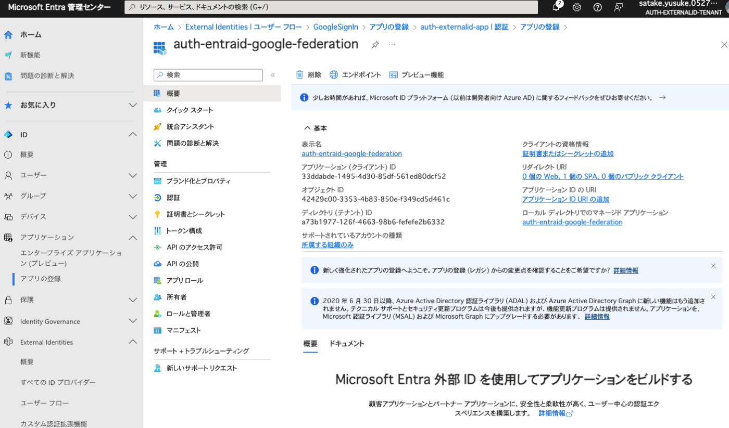Collapse External Identities sidebar section
Image resolution: width=729 pixels, height=428 pixels.
click(x=133, y=342)
